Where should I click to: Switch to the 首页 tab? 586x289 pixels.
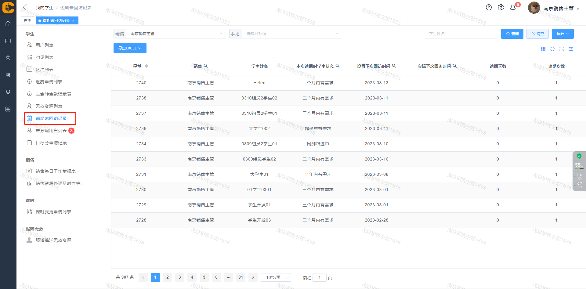point(27,20)
